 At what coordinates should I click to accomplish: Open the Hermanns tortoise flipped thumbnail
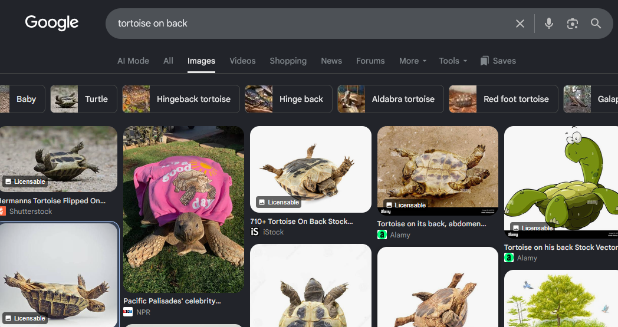[59, 158]
